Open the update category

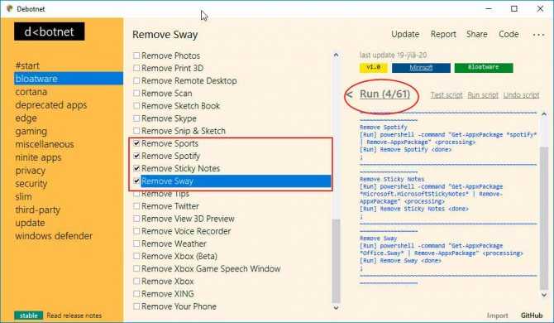30,223
